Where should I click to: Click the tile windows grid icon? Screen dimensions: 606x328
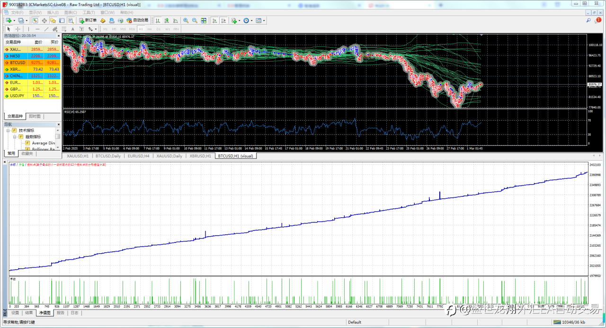[x=204, y=21]
